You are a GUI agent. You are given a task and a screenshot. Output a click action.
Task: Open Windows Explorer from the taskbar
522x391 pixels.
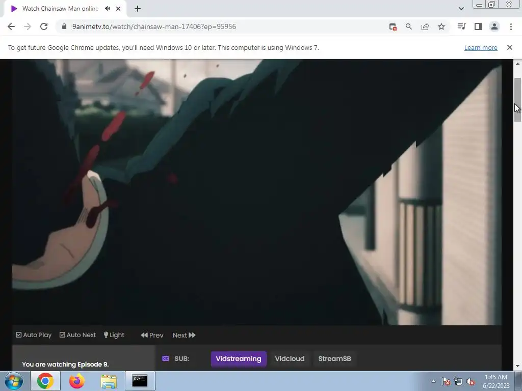(x=109, y=381)
